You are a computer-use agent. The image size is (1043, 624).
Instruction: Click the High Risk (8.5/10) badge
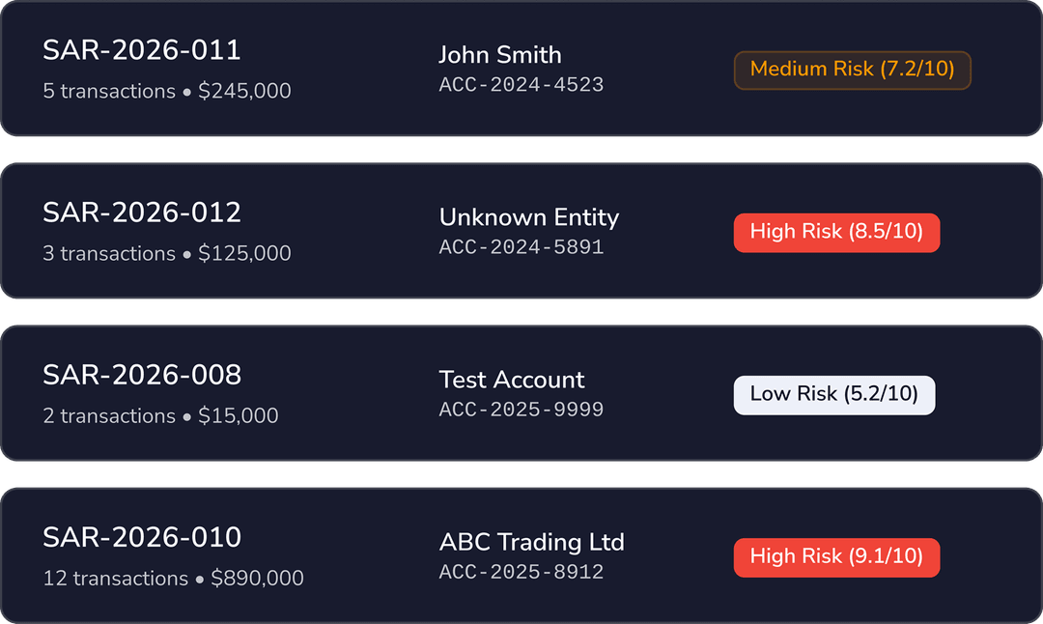coord(836,232)
